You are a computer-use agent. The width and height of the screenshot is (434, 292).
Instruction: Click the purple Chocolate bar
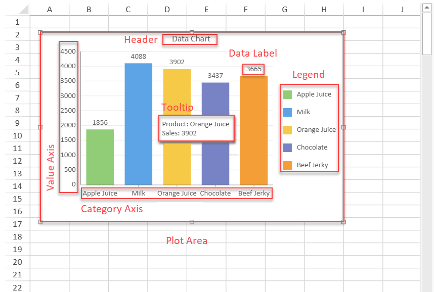pos(215,163)
